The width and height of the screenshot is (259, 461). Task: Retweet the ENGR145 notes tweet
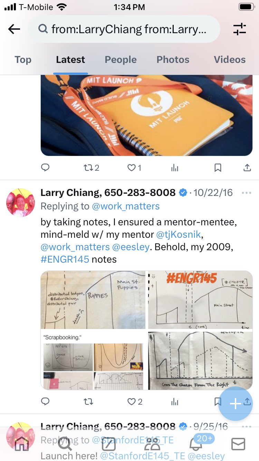88,402
